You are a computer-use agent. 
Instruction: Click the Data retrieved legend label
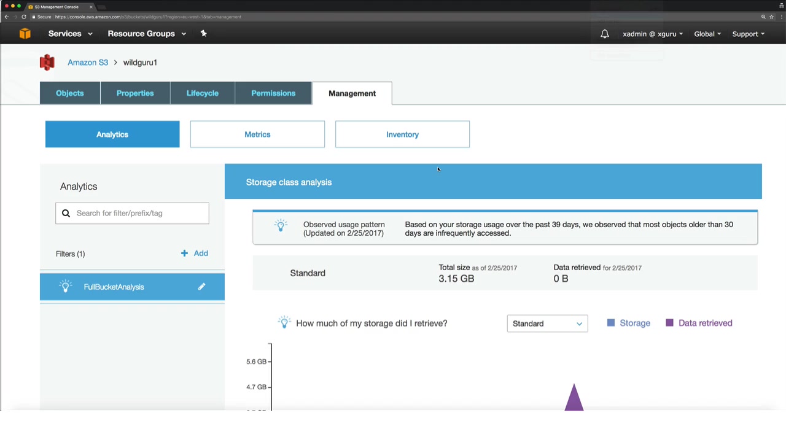(705, 323)
